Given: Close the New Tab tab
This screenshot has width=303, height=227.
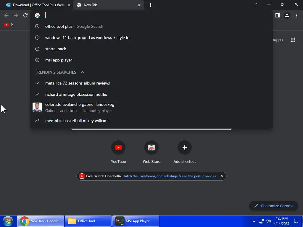Looking at the screenshot, I should [139, 5].
